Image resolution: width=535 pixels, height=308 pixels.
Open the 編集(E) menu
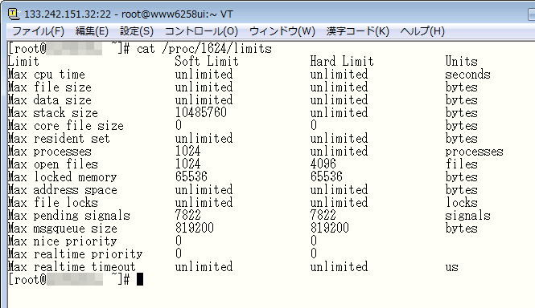point(92,31)
